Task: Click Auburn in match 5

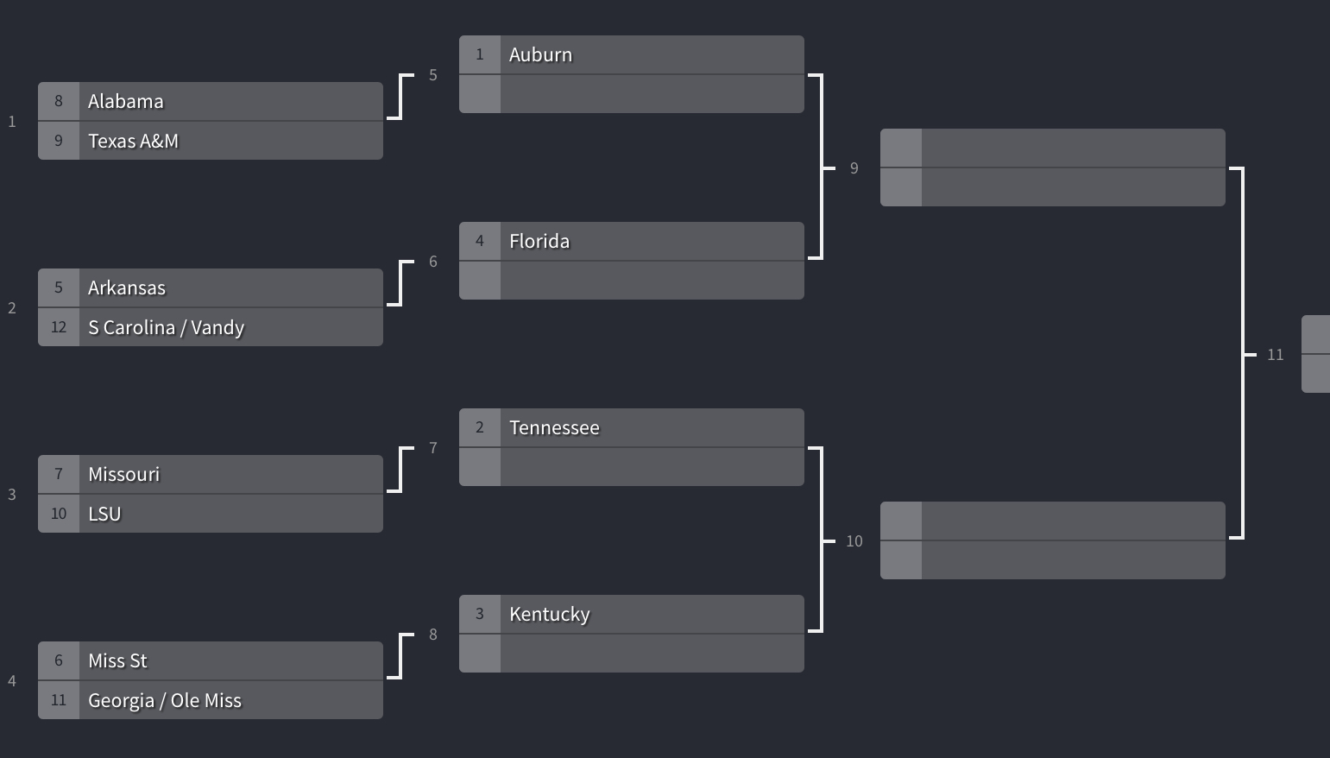Action: [632, 54]
